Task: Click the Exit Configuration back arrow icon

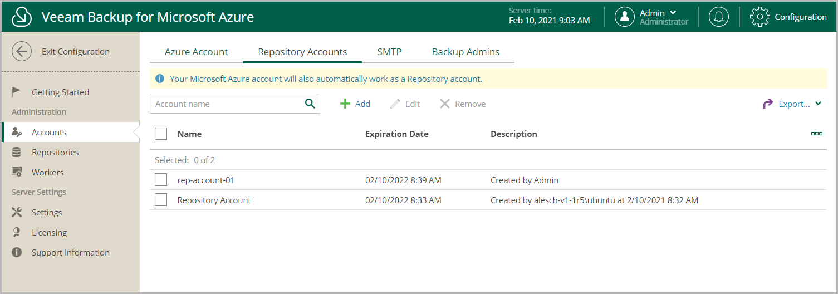Action: 22,52
